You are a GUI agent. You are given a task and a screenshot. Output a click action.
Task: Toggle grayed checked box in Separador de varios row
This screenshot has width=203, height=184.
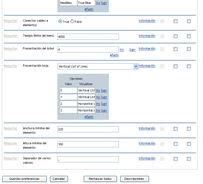click(x=162, y=159)
